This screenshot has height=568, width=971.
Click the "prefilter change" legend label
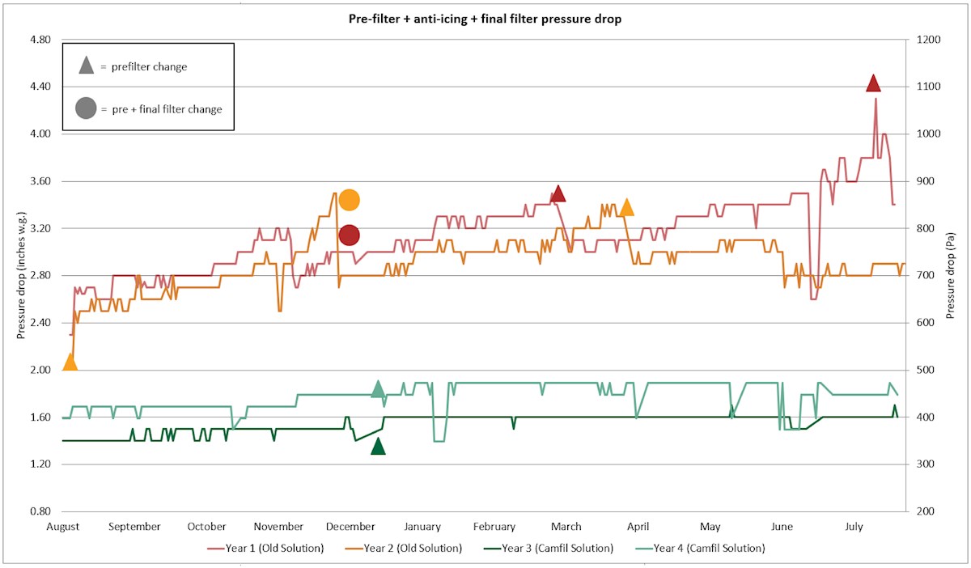pos(149,66)
